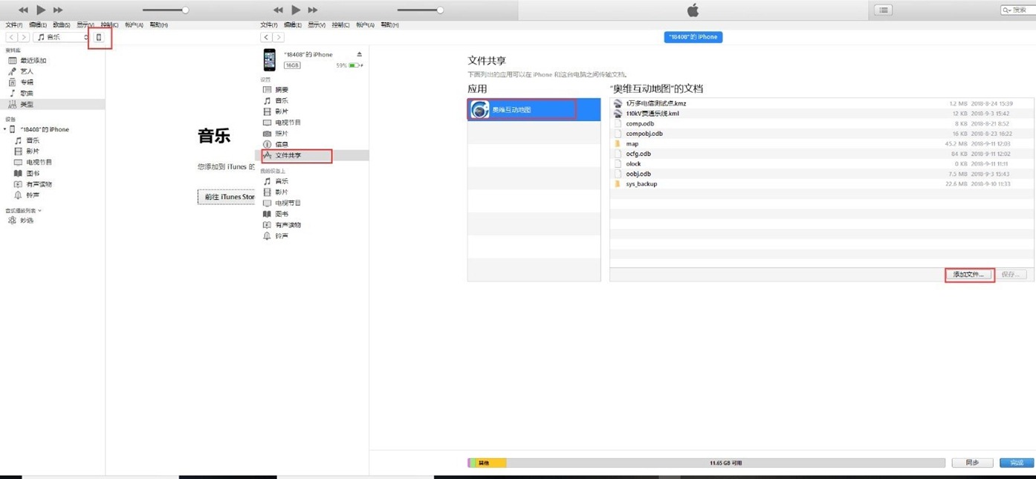
Task: Click the blue "18408"的 iPhone tab
Action: [x=693, y=37]
